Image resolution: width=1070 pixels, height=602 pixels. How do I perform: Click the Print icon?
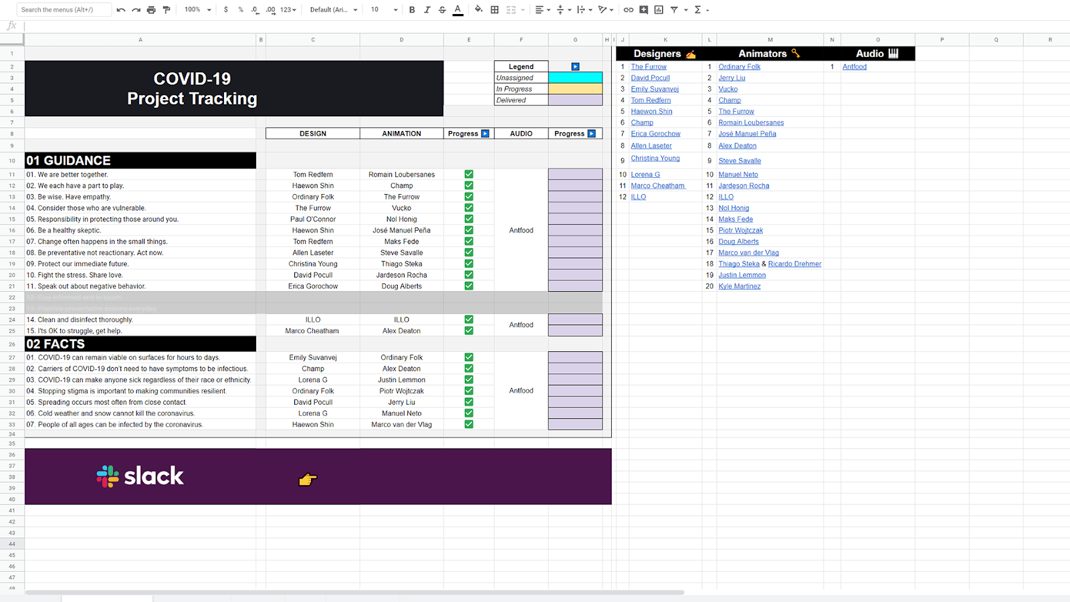[151, 10]
